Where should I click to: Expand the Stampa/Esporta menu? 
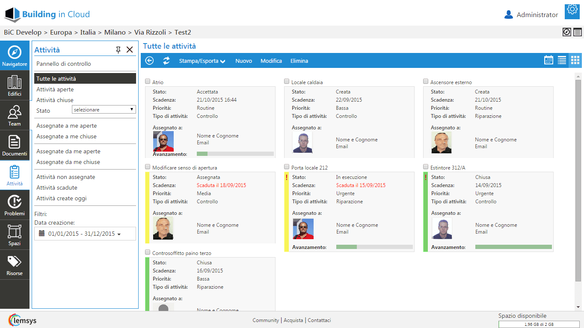pyautogui.click(x=202, y=61)
